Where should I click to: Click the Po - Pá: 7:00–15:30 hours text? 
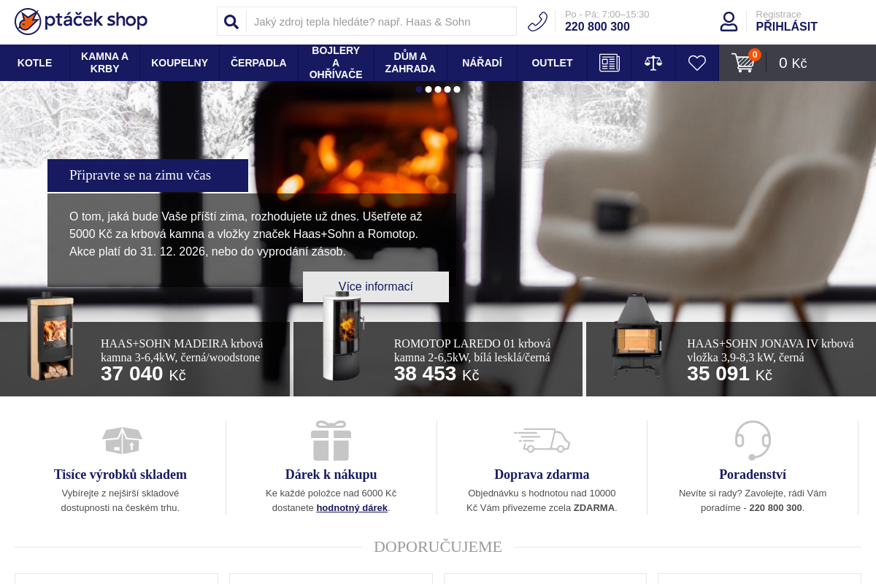[x=607, y=14]
